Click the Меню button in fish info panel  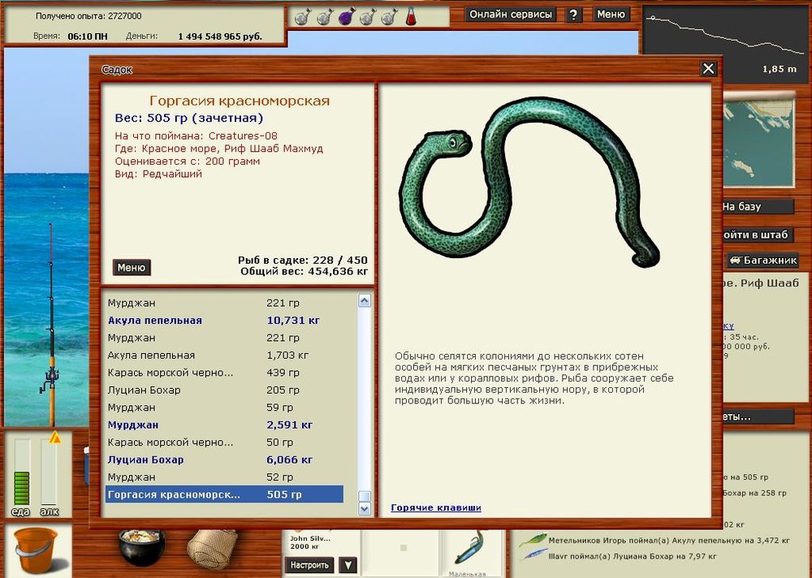(x=132, y=268)
